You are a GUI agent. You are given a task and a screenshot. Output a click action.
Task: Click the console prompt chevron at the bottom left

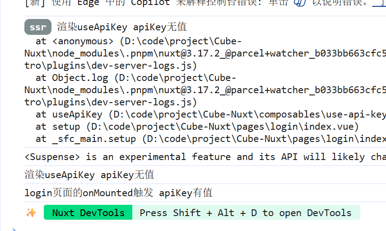tap(14, 229)
